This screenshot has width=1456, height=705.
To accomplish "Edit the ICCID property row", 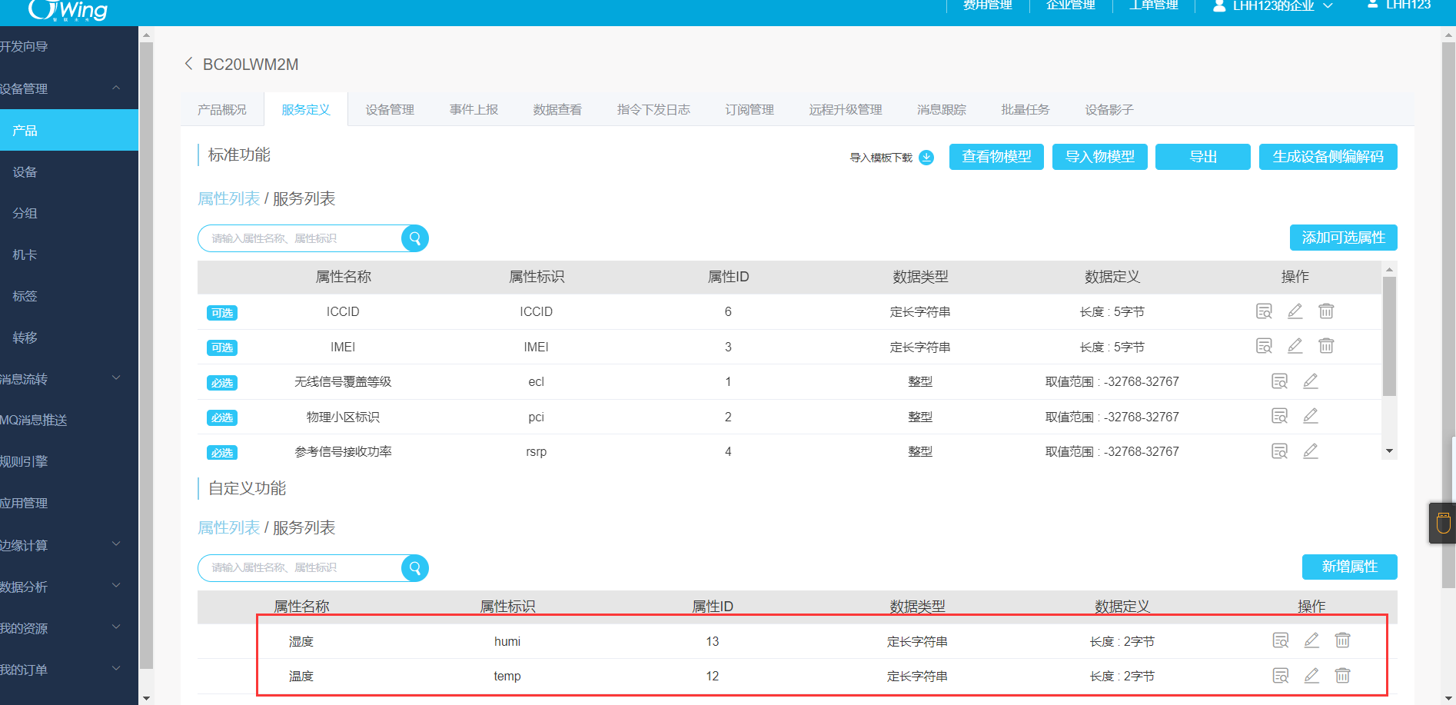I will (x=1295, y=311).
